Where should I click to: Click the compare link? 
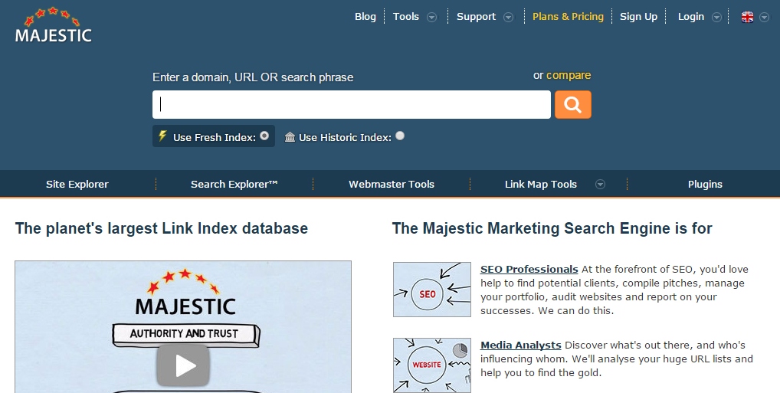click(x=569, y=75)
